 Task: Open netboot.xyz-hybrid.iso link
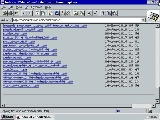click(x=25, y=45)
